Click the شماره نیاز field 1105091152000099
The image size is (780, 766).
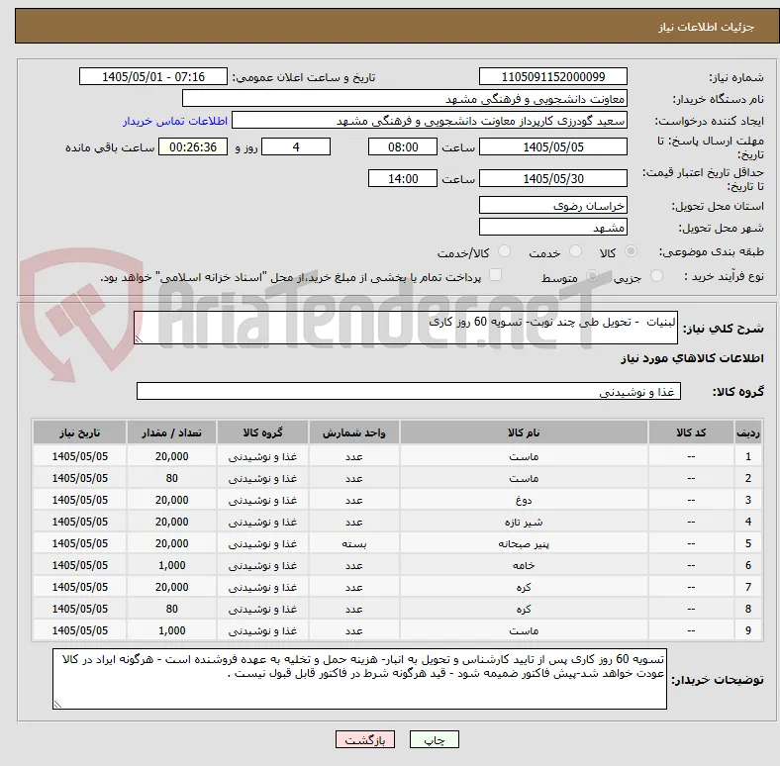click(x=552, y=76)
